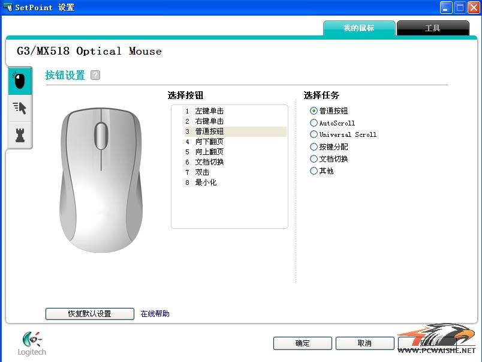The image size is (482, 362).
Task: Select the 文档切换 radio option
Action: [329, 159]
